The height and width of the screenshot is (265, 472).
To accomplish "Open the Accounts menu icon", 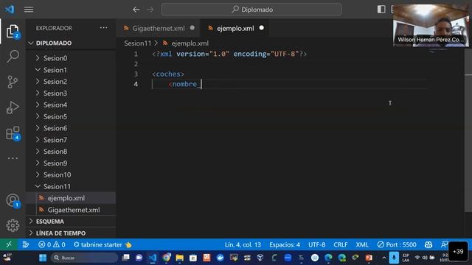I will pyautogui.click(x=13, y=200).
